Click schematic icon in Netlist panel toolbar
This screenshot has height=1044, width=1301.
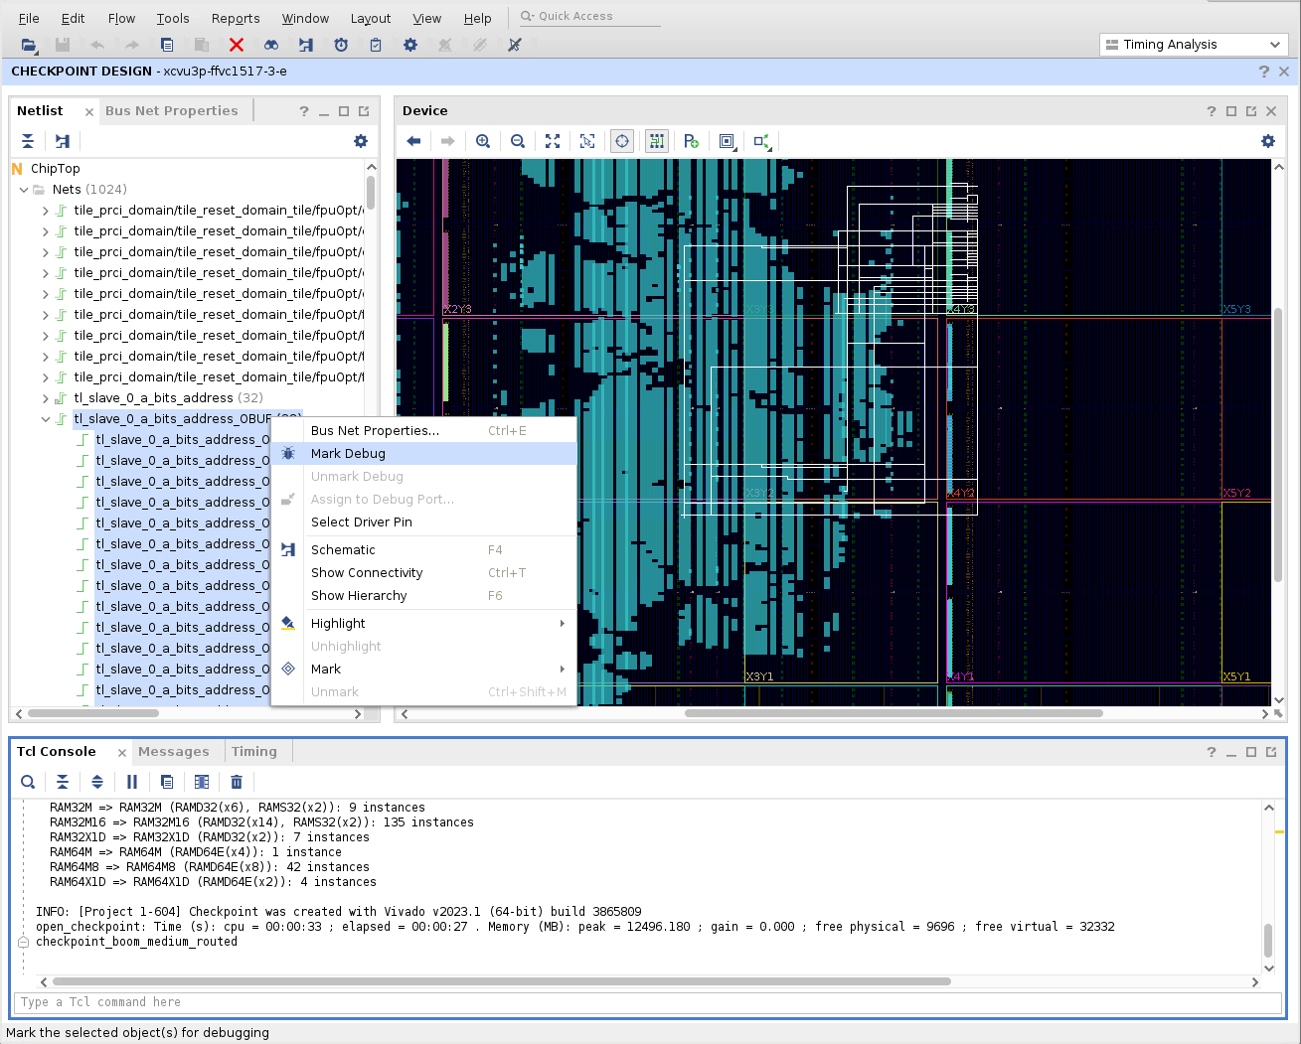63,141
